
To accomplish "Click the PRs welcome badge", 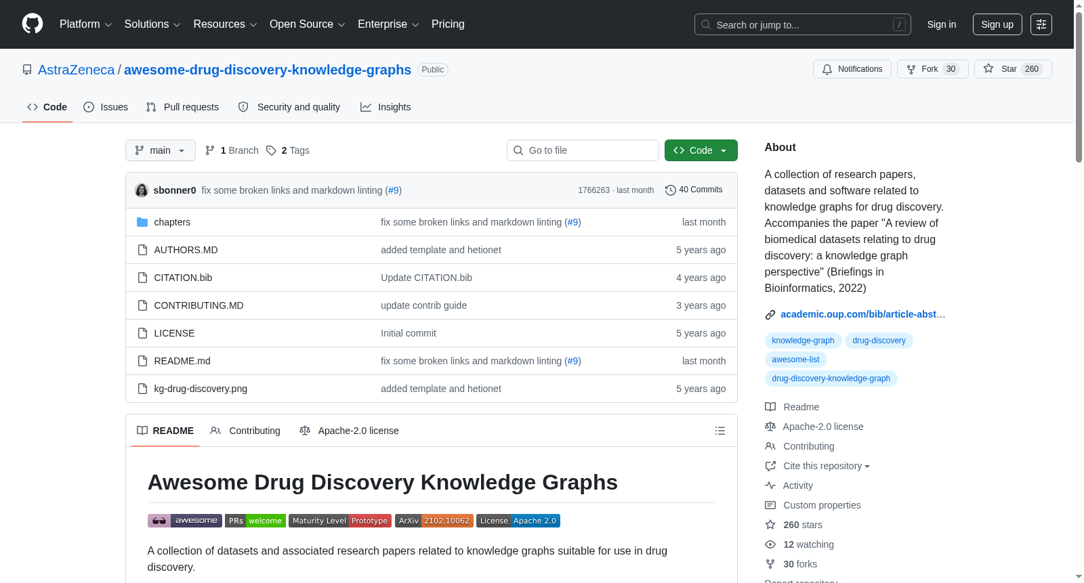I will click(255, 521).
